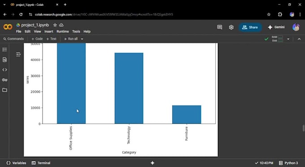This screenshot has width=305, height=167.
Task: Open the Insert menu
Action: 48,32
